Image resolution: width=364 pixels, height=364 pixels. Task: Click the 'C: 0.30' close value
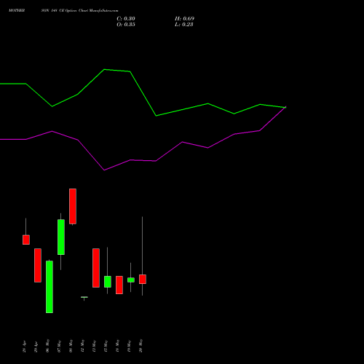tap(126, 19)
